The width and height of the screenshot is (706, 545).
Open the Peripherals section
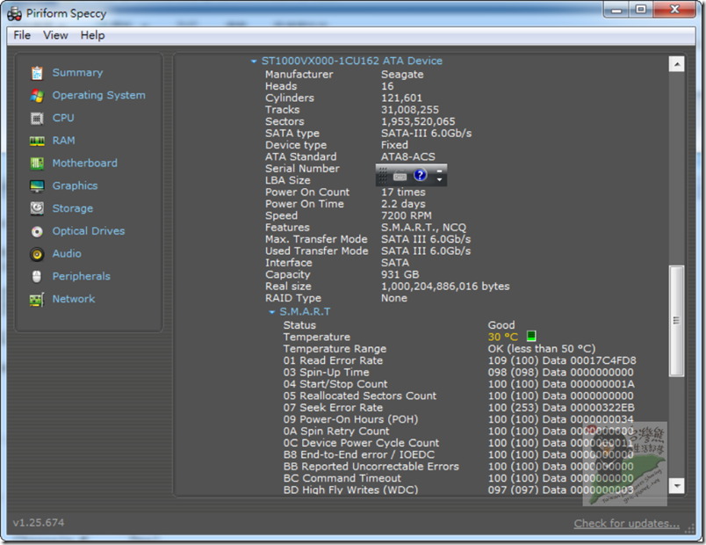[x=81, y=276]
